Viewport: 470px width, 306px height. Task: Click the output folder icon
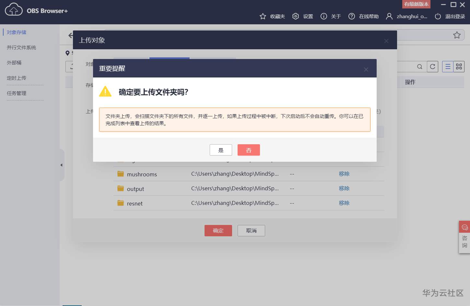121,188
